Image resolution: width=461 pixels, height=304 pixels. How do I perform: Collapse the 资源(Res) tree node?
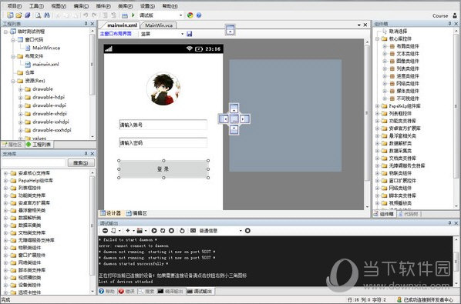coord(13,81)
